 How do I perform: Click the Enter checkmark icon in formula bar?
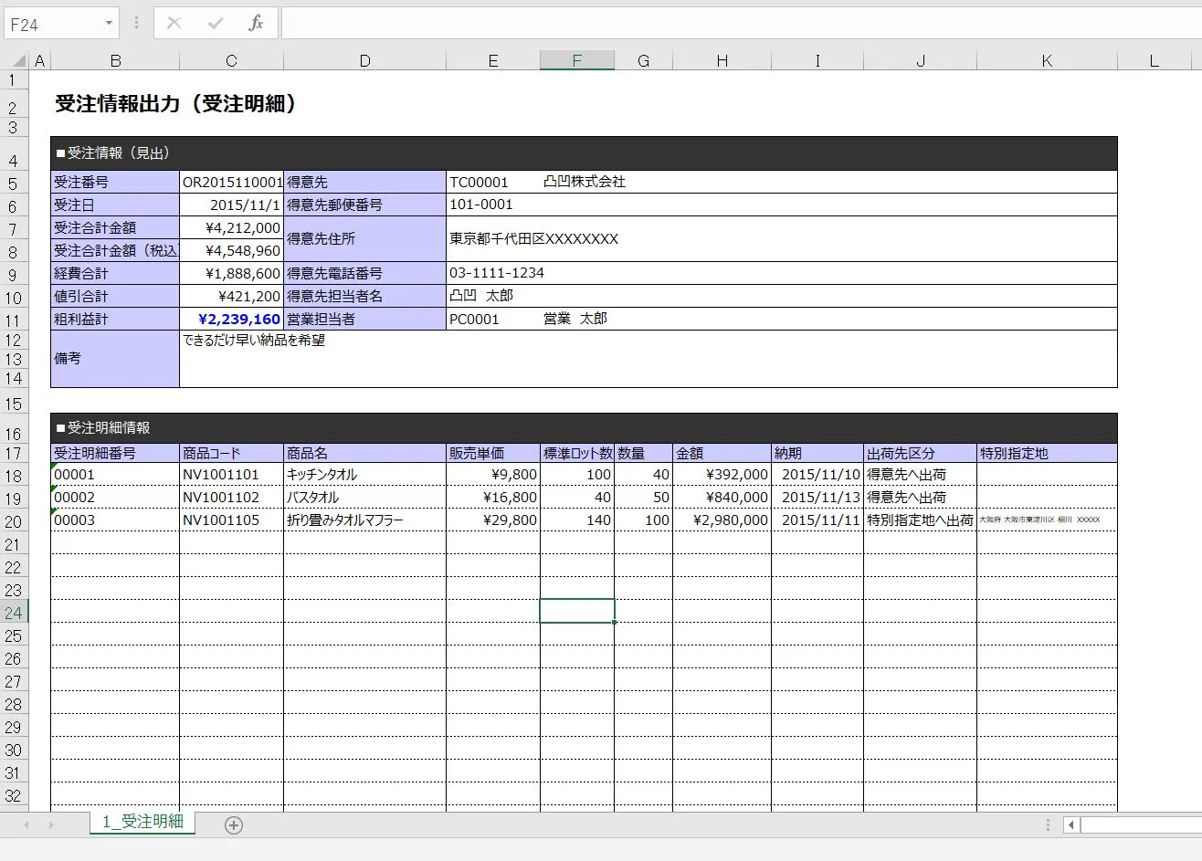pyautogui.click(x=216, y=24)
